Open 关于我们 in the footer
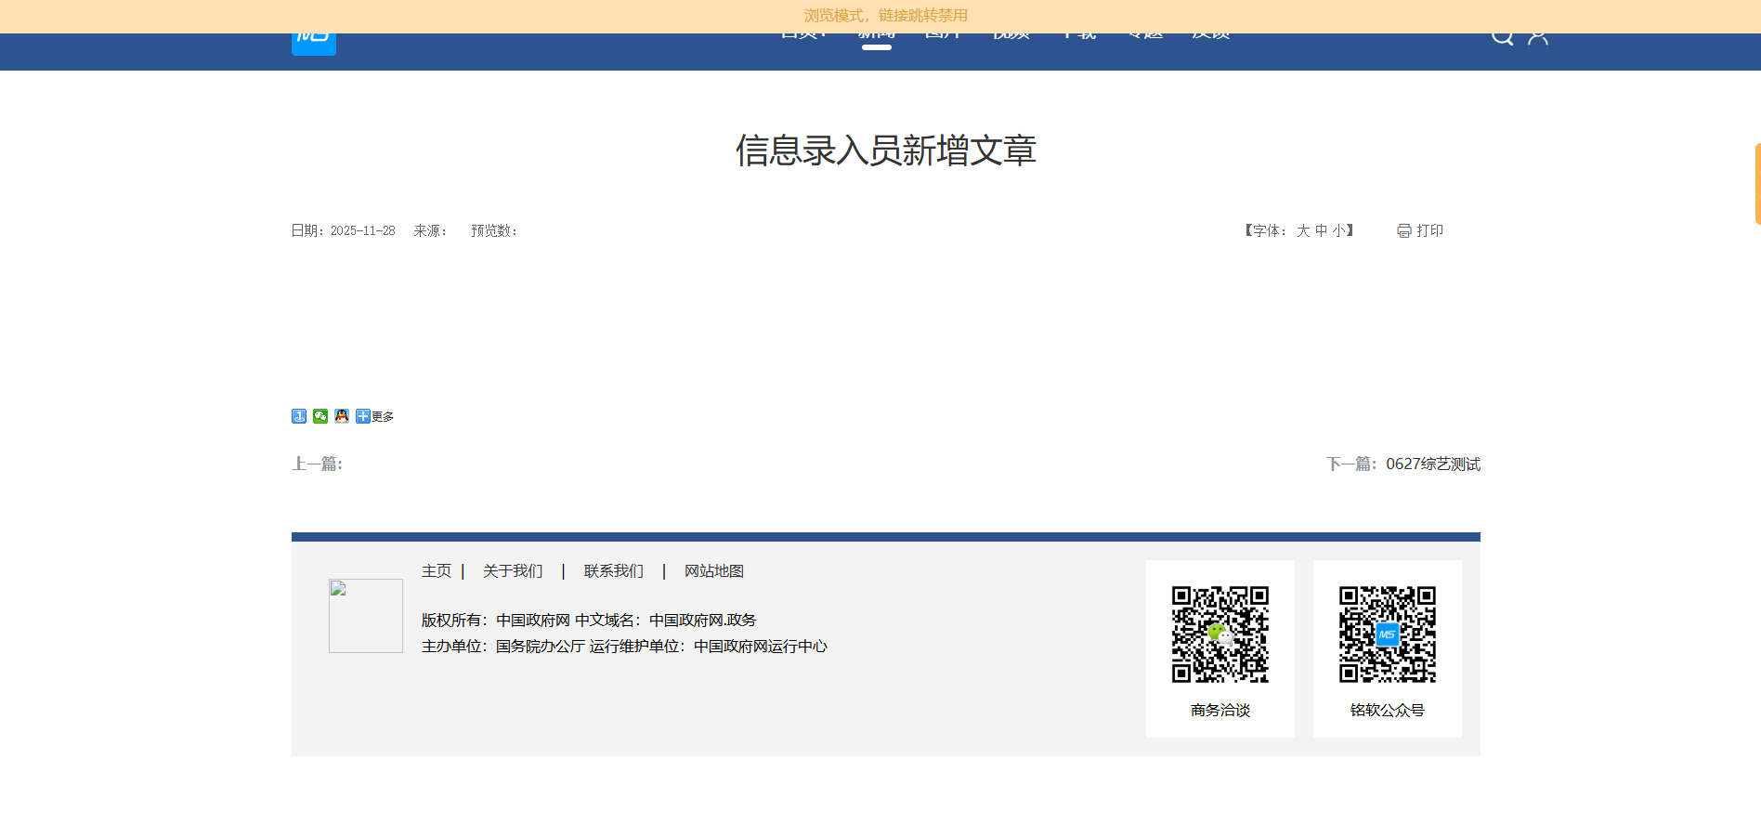Image resolution: width=1761 pixels, height=837 pixels. 513,571
